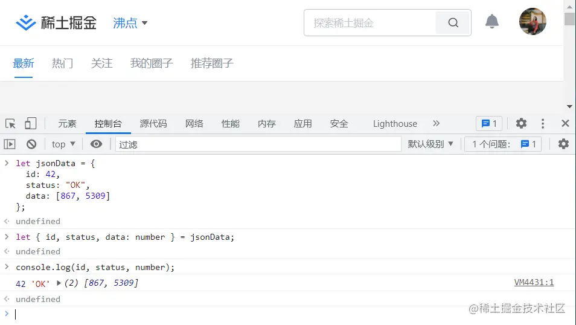Click the 过滤 filter input
Screen dimensions: 576x325
(x=258, y=144)
